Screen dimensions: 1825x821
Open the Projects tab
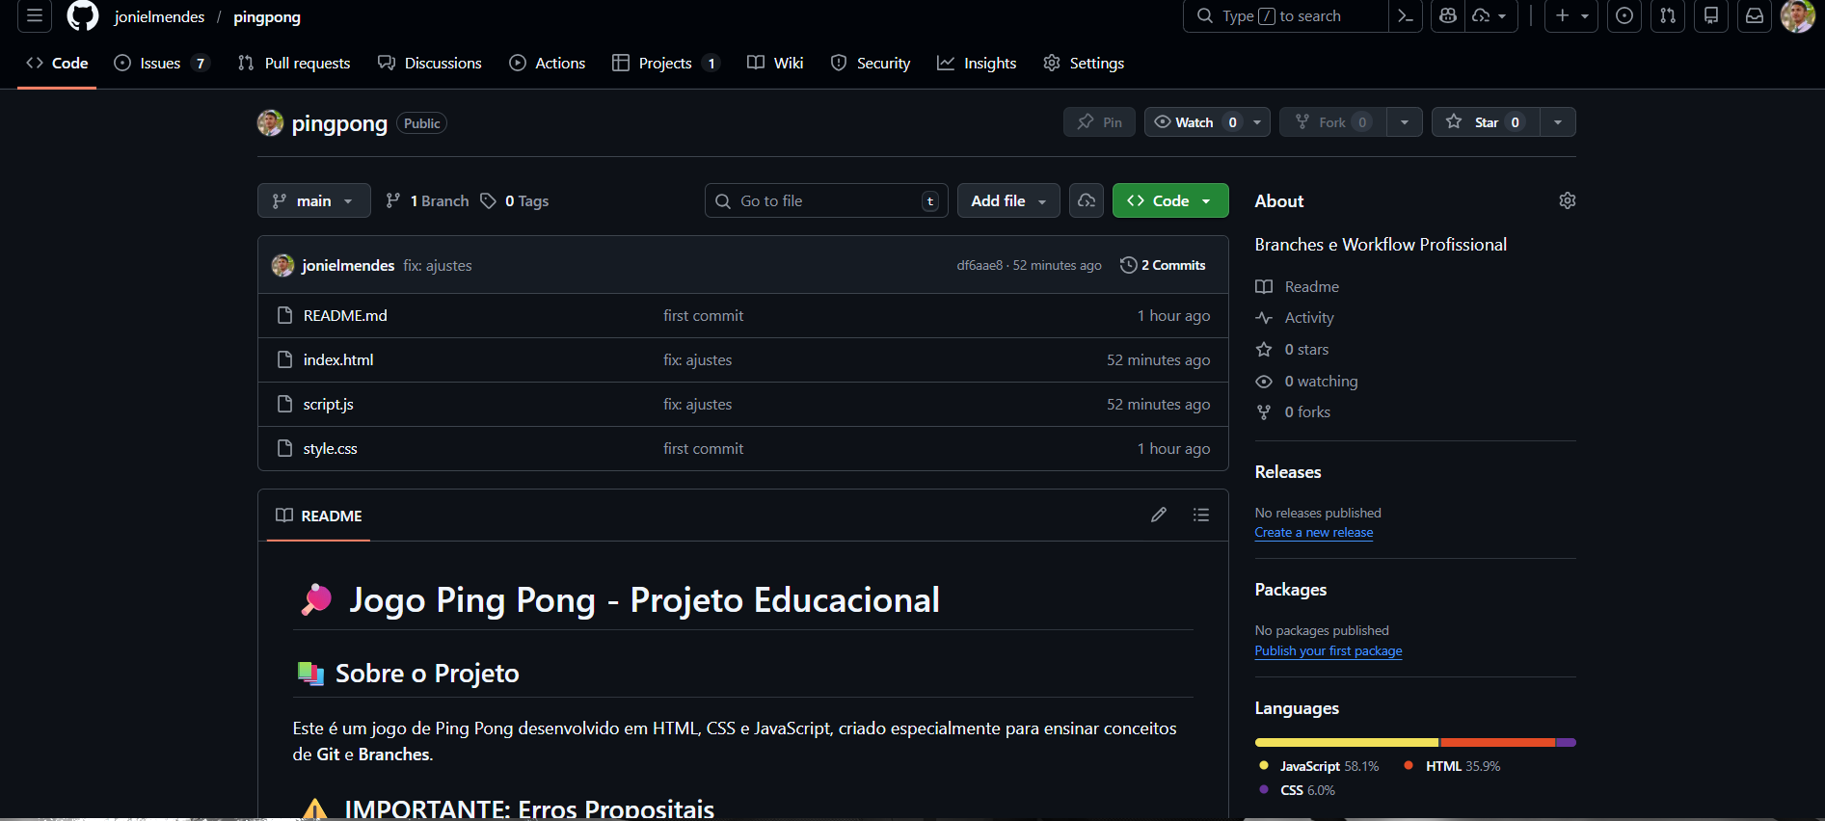tap(665, 63)
